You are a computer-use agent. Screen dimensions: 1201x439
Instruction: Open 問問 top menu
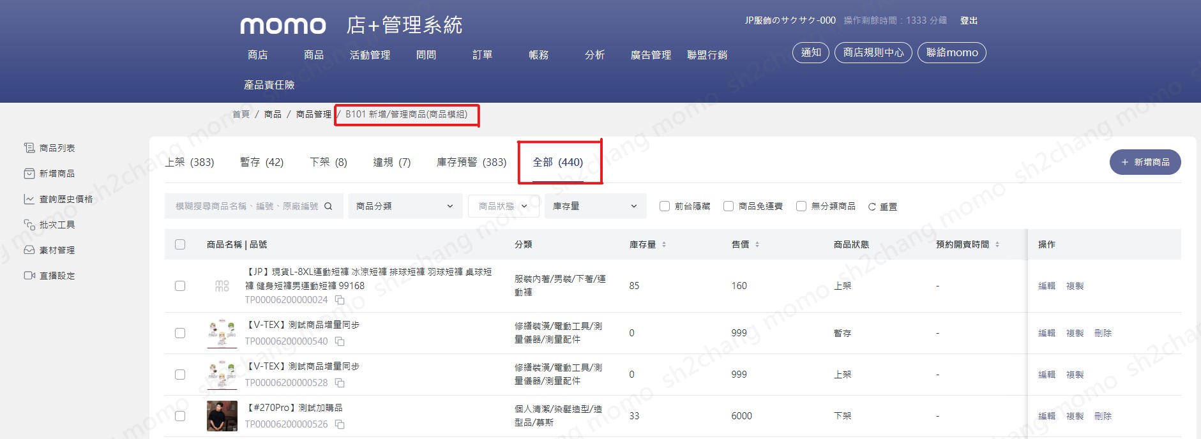427,55
